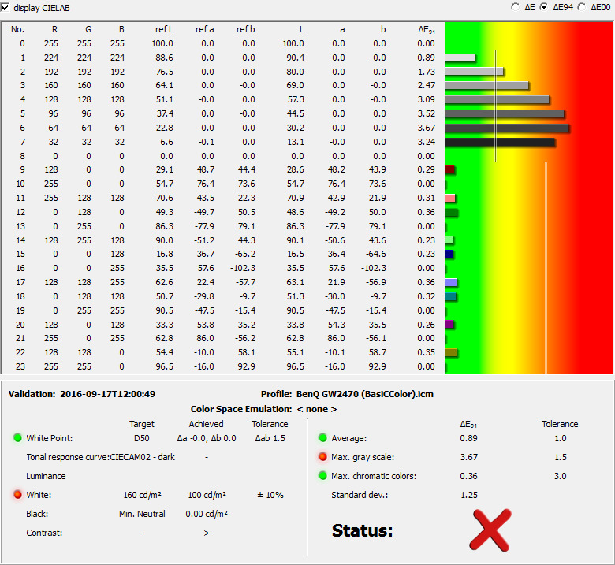The height and width of the screenshot is (565, 615).
Task: Click the profile name BenQ GW2470 (BasiCColor).icm
Action: [x=365, y=394]
